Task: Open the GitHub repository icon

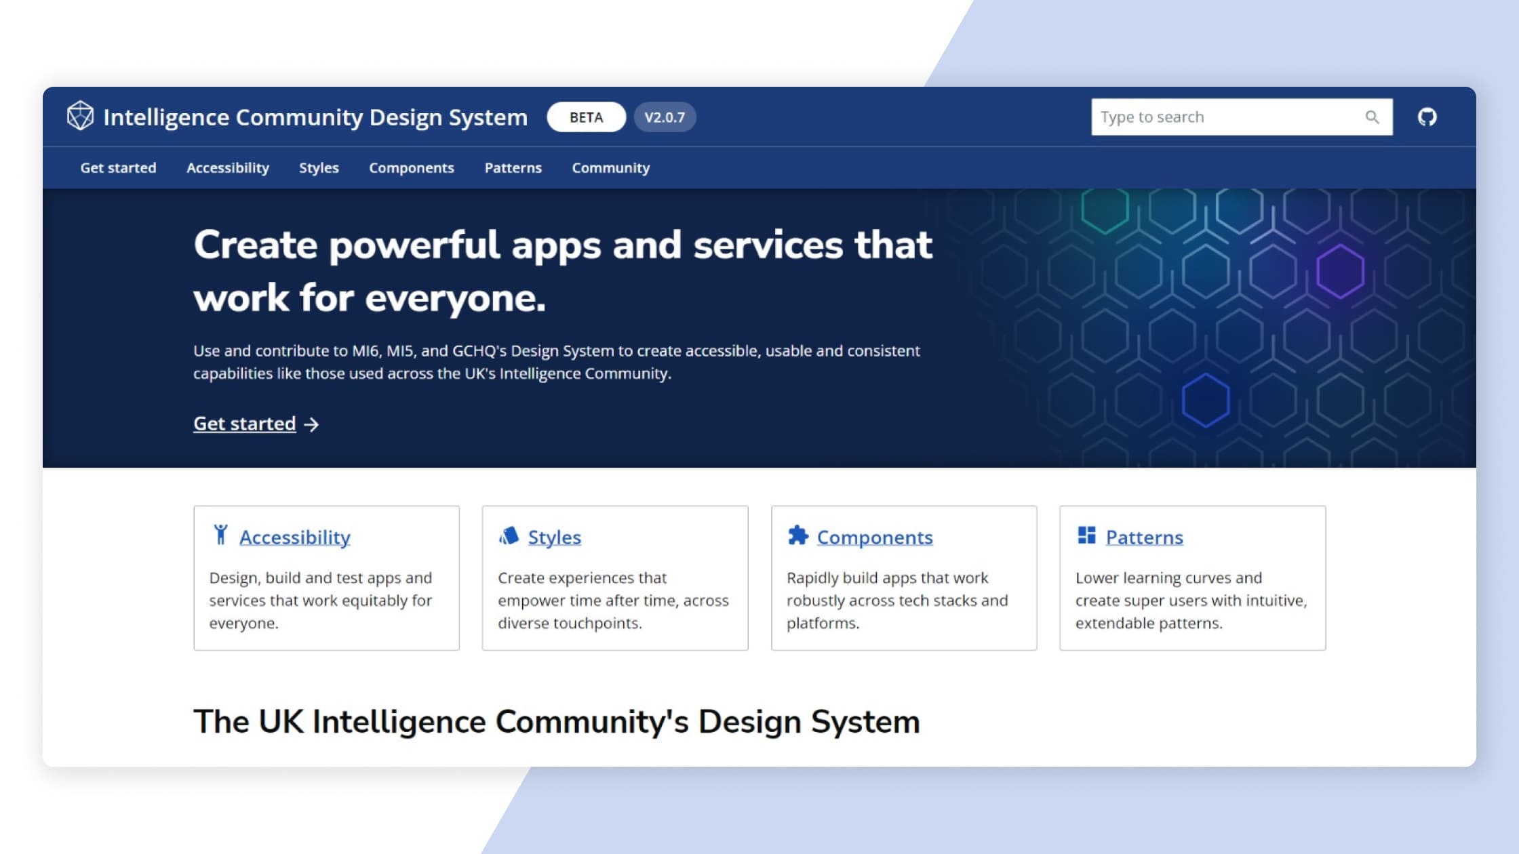Action: pyautogui.click(x=1427, y=117)
